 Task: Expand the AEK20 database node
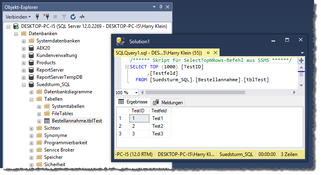pos(24,48)
